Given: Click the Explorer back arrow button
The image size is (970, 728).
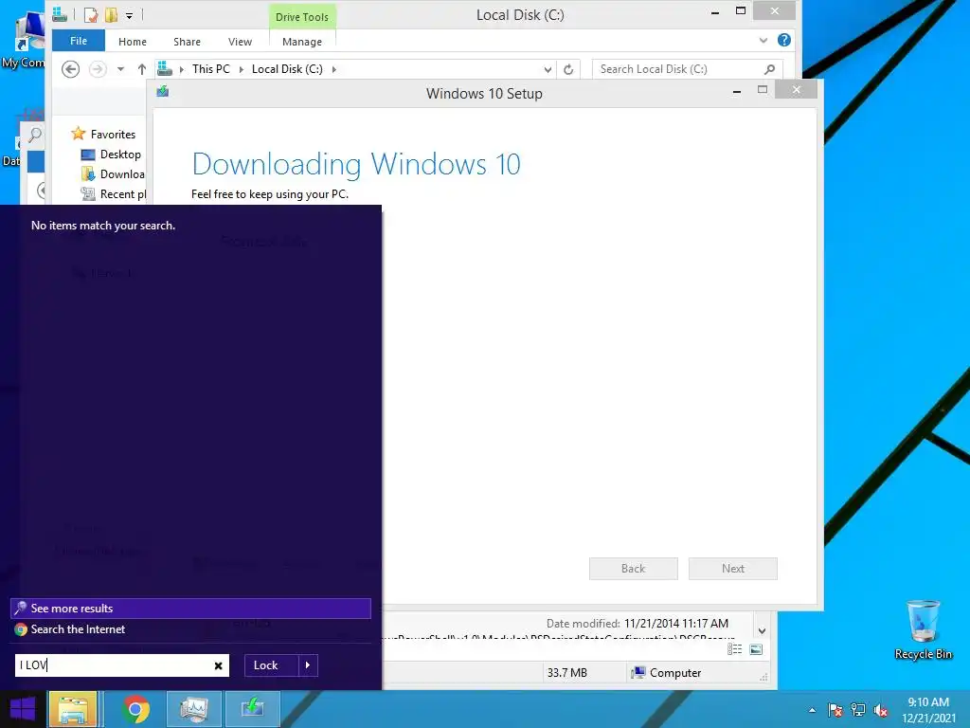Looking at the screenshot, I should 70,68.
